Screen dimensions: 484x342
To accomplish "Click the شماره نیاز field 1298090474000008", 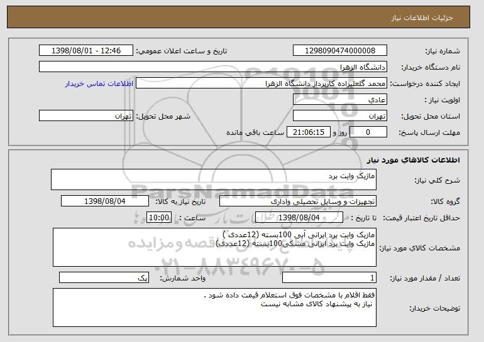I will pyautogui.click(x=340, y=51).
